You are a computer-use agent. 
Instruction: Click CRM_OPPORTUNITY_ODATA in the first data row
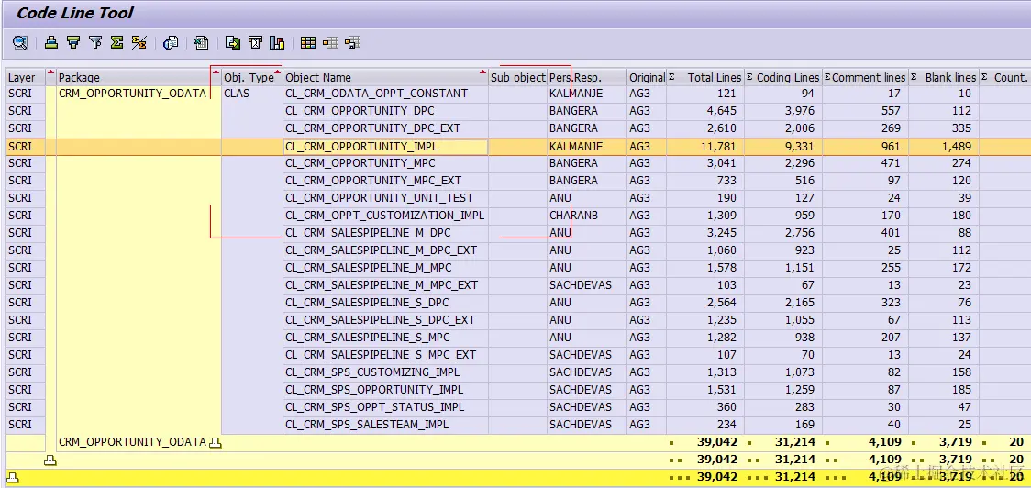point(139,94)
